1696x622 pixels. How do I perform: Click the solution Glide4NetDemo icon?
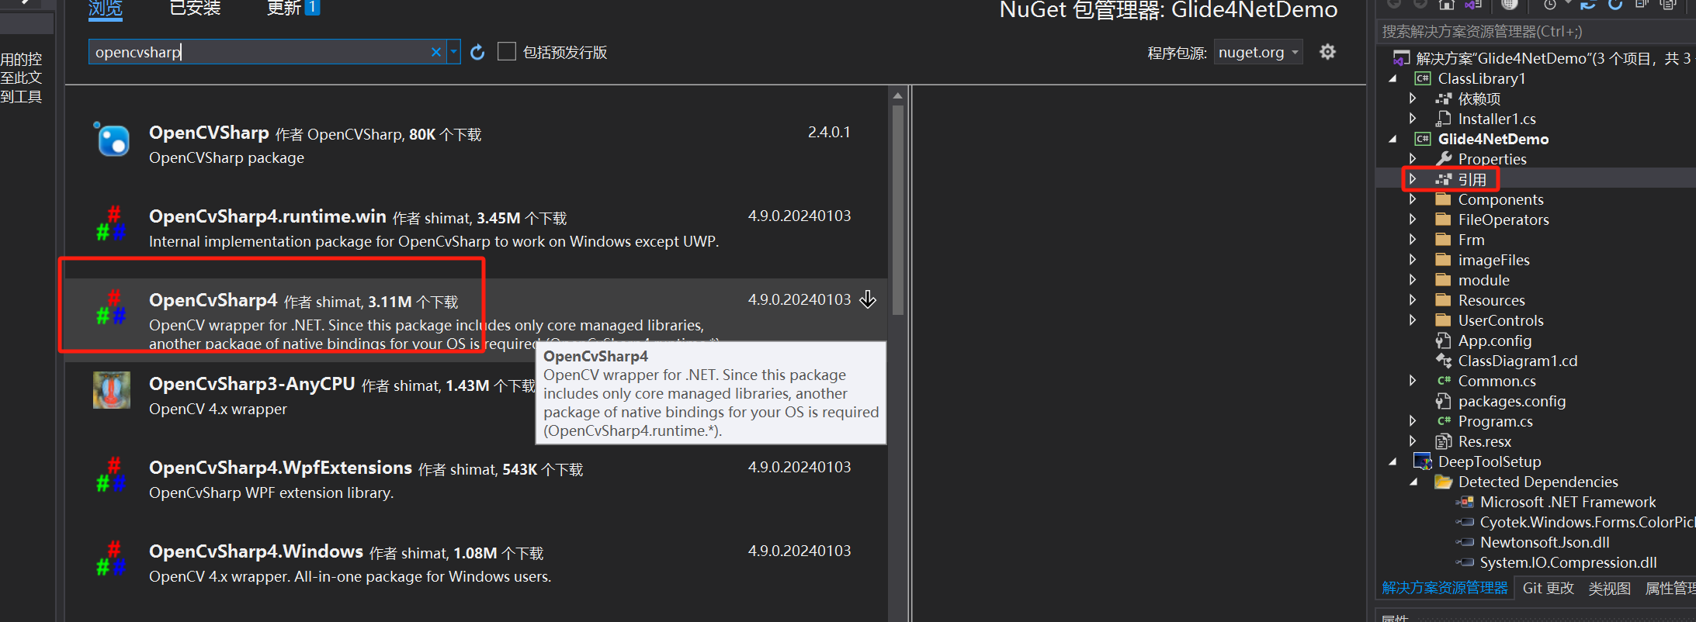tap(1402, 58)
